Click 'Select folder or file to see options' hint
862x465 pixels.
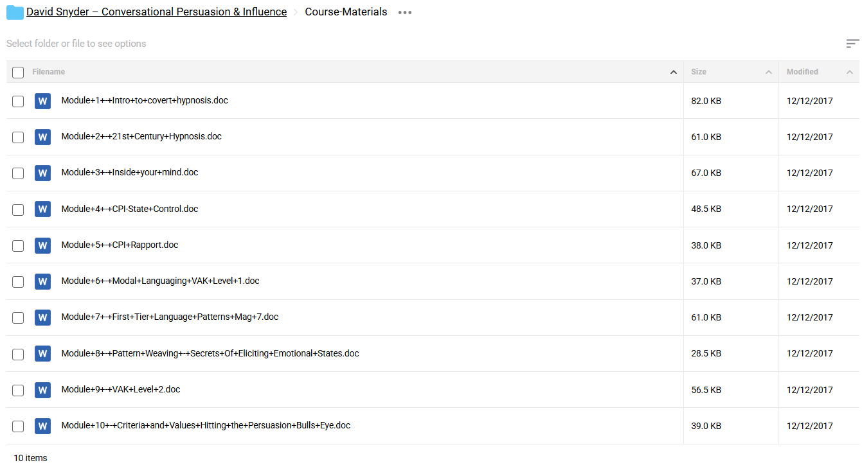coord(76,44)
